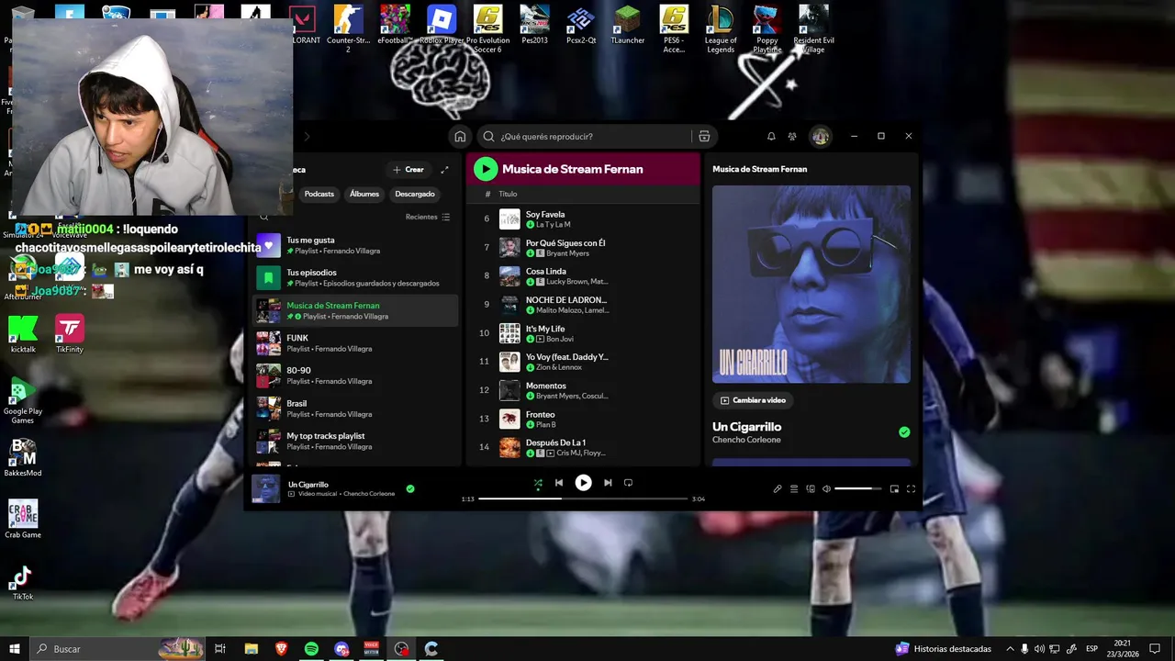Open Brave browser from the taskbar
The image size is (1175, 661).
281,649
